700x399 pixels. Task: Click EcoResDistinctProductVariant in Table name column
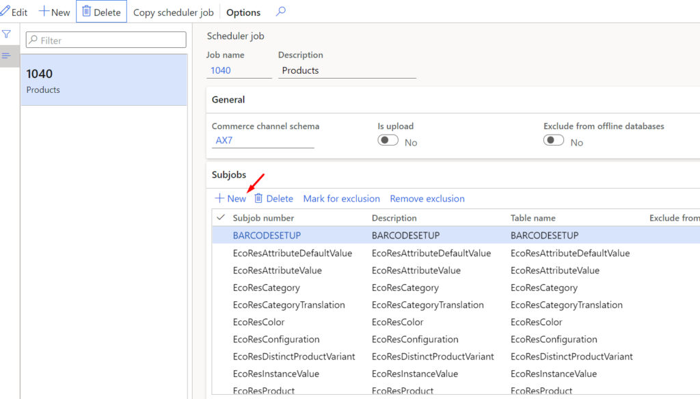tap(572, 357)
